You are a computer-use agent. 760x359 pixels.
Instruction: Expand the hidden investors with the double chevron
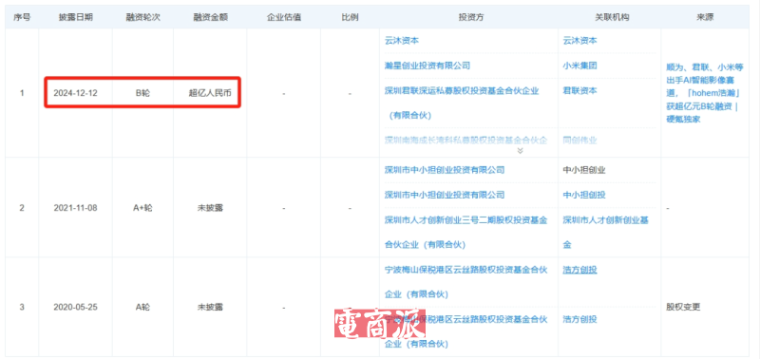(x=520, y=151)
